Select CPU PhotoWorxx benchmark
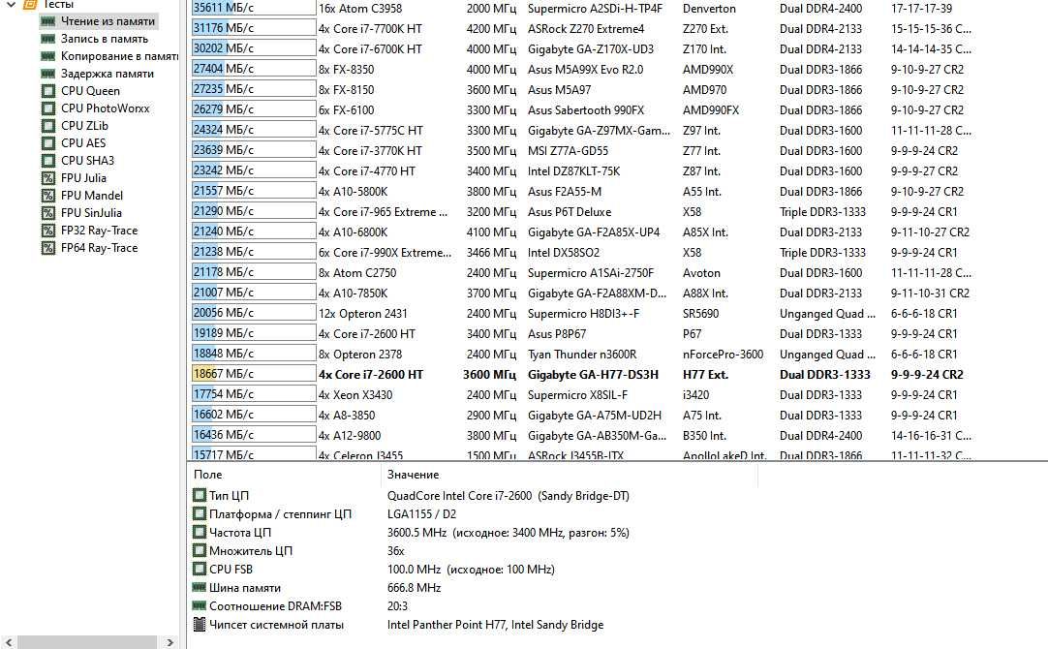1048x649 pixels. (x=105, y=108)
